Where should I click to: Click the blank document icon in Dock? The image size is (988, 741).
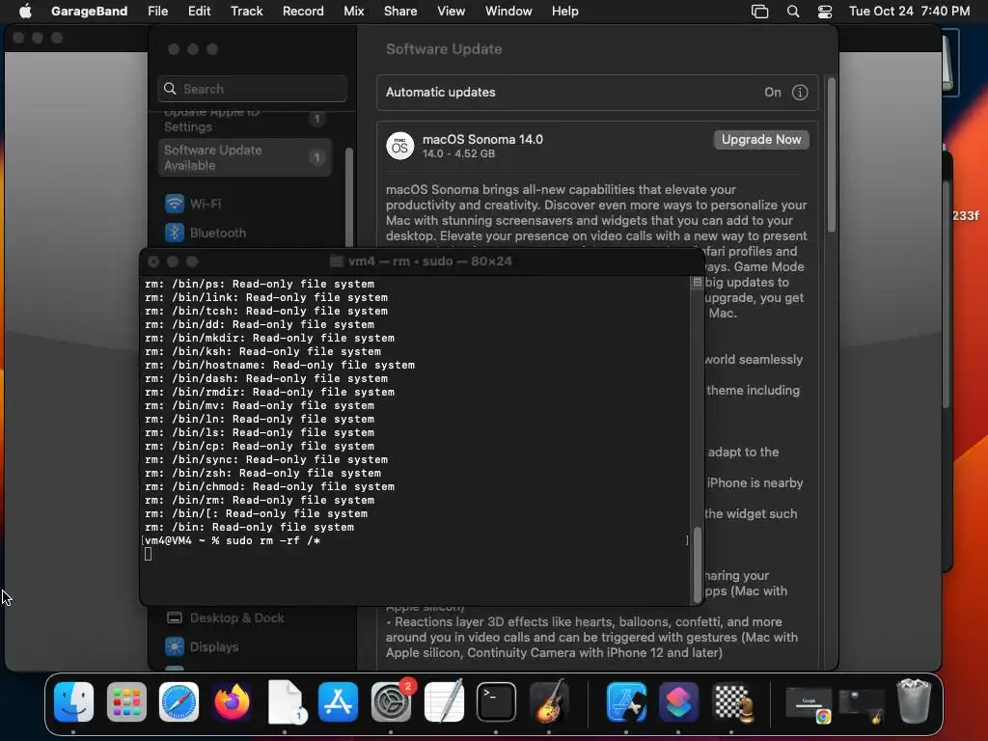coord(285,701)
